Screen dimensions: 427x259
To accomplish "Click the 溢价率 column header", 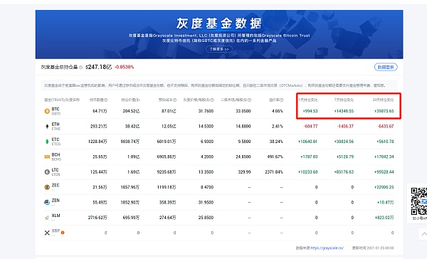I will click(x=276, y=100).
